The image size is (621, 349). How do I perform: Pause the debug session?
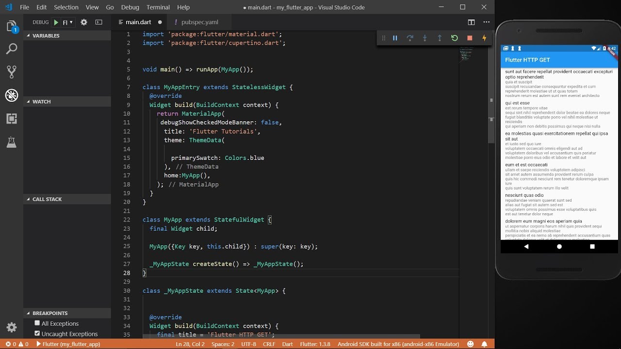[x=395, y=38]
